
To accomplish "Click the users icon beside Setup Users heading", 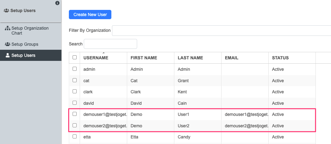I will click(6, 11).
